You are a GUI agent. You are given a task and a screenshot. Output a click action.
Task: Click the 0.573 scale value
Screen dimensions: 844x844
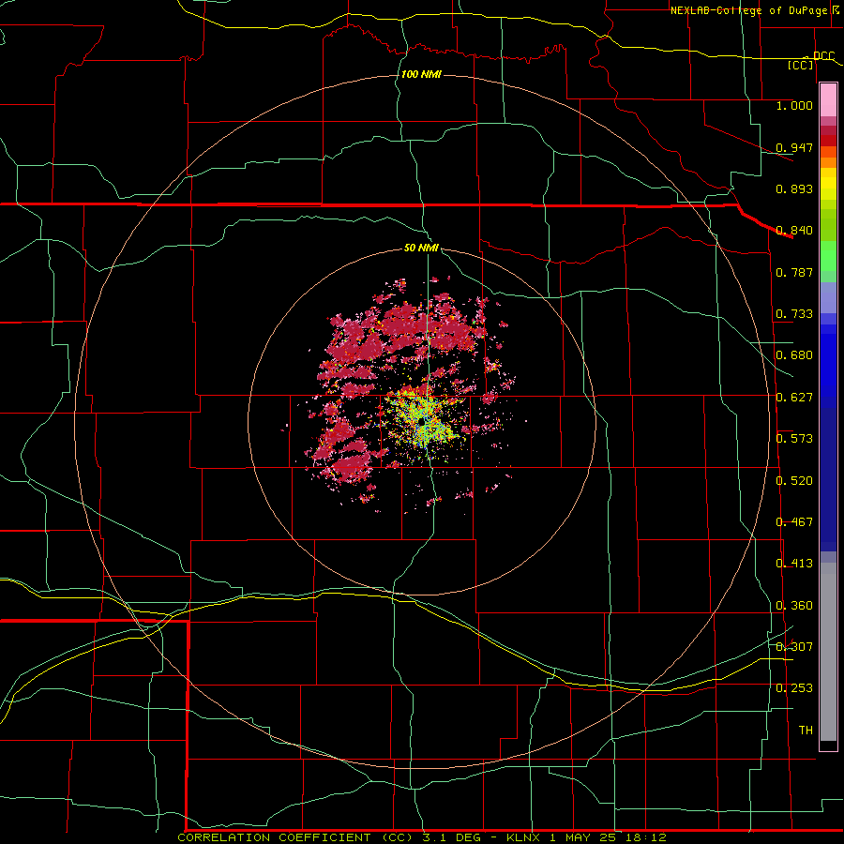coord(794,439)
